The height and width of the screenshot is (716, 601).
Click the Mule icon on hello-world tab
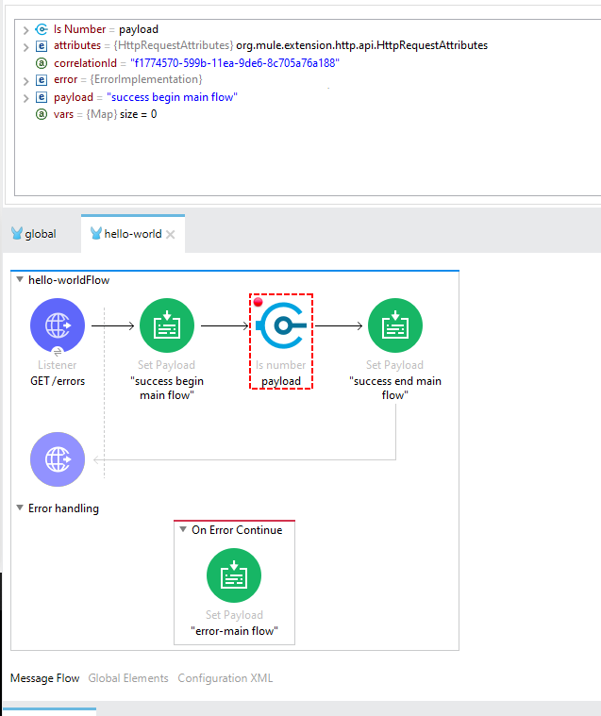point(96,233)
